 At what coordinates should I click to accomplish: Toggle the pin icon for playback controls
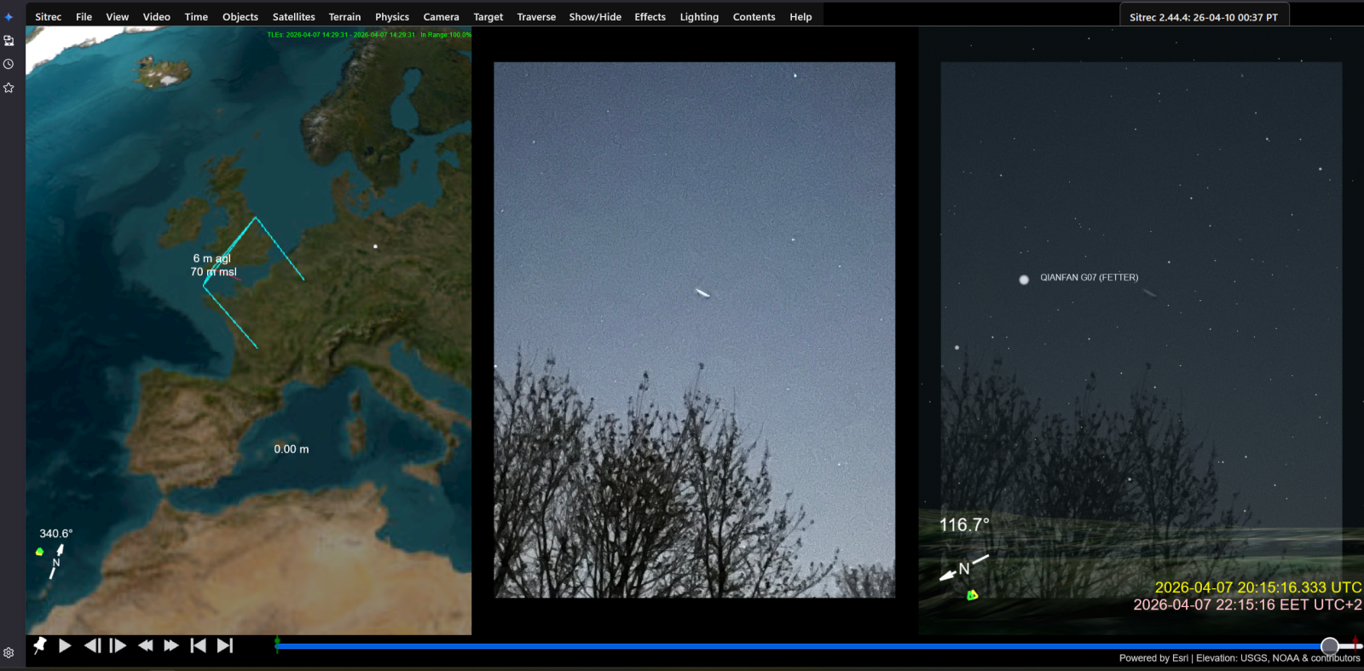39,645
